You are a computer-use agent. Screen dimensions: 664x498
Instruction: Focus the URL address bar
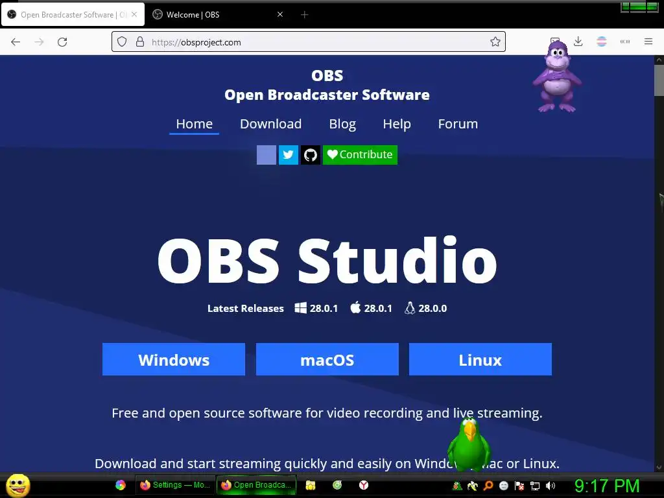(x=308, y=42)
